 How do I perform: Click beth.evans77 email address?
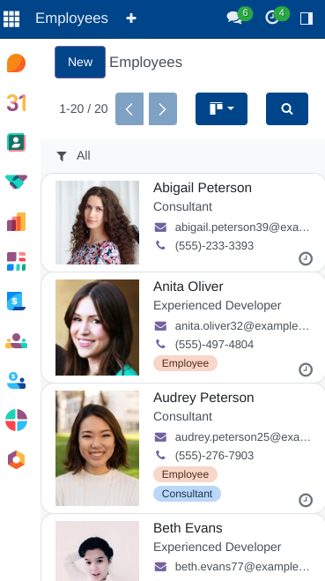coord(242,567)
